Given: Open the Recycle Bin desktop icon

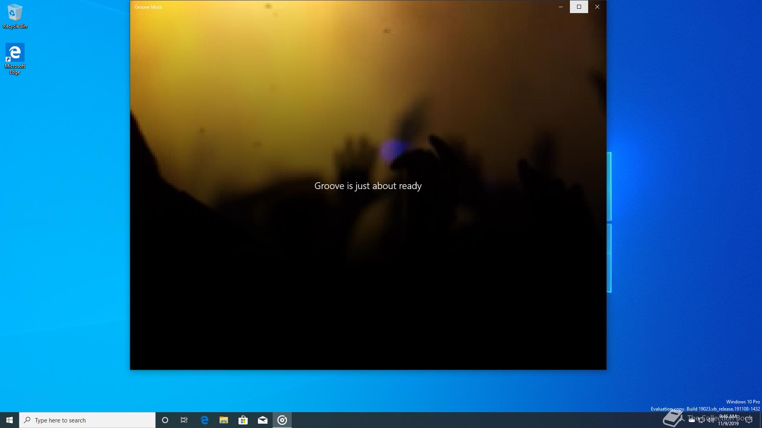Looking at the screenshot, I should 15,16.
